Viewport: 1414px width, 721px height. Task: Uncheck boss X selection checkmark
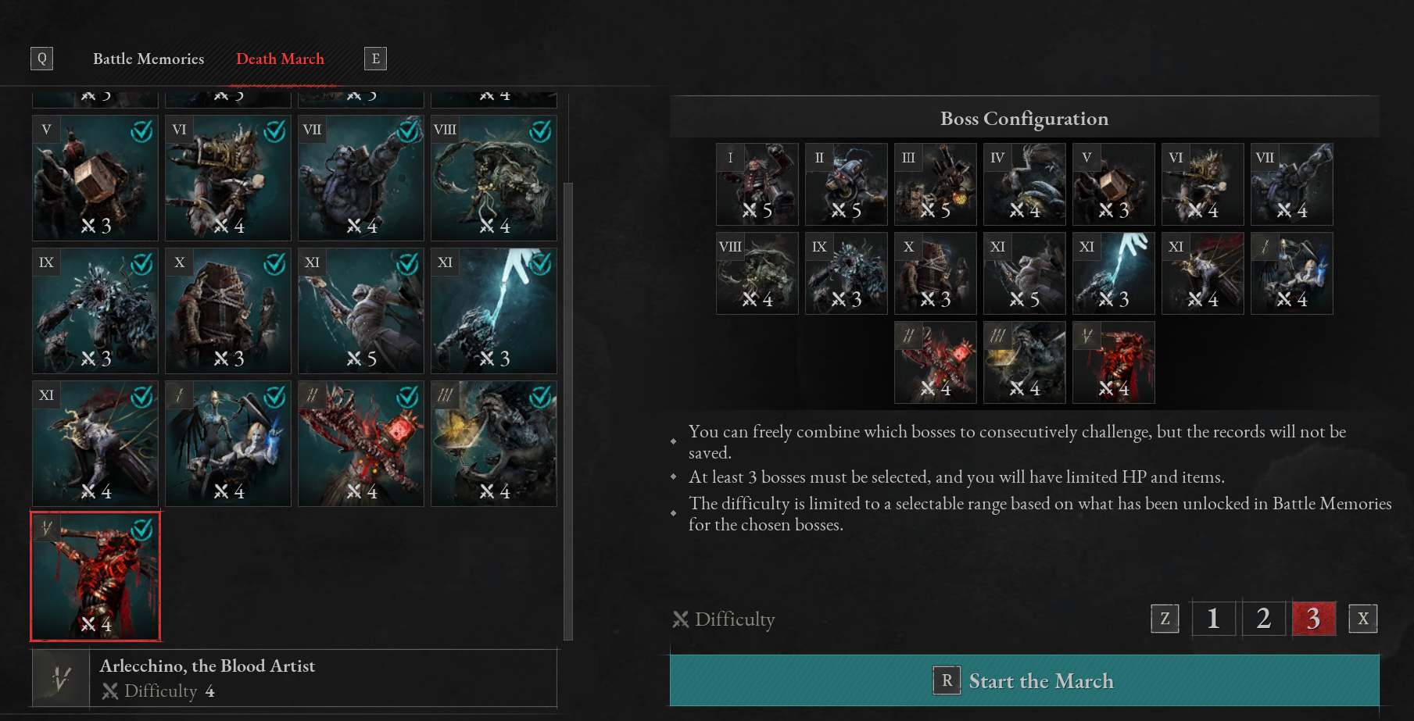coord(274,264)
